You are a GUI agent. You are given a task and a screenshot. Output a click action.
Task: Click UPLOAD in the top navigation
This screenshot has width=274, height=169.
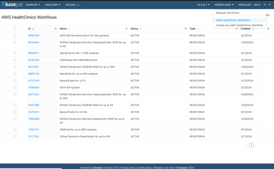pyautogui.click(x=70, y=5)
